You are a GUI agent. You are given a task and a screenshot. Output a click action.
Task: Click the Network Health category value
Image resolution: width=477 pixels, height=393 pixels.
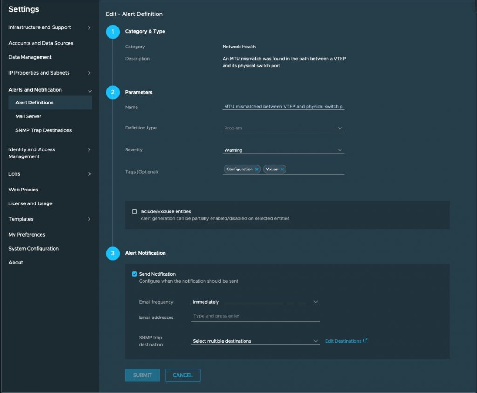click(x=239, y=47)
